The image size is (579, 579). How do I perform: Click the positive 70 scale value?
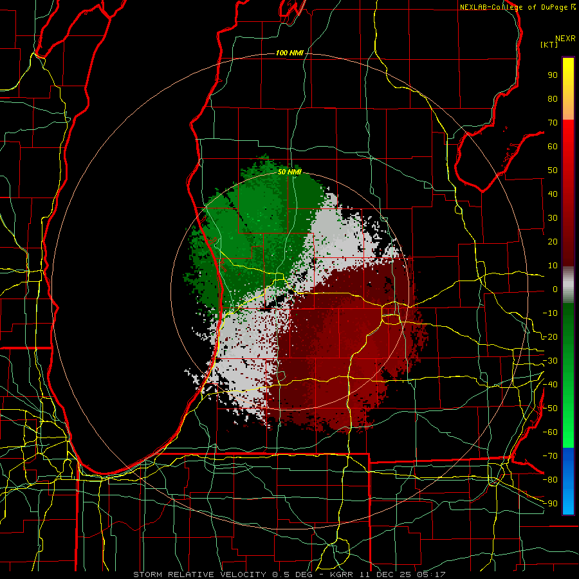click(553, 123)
